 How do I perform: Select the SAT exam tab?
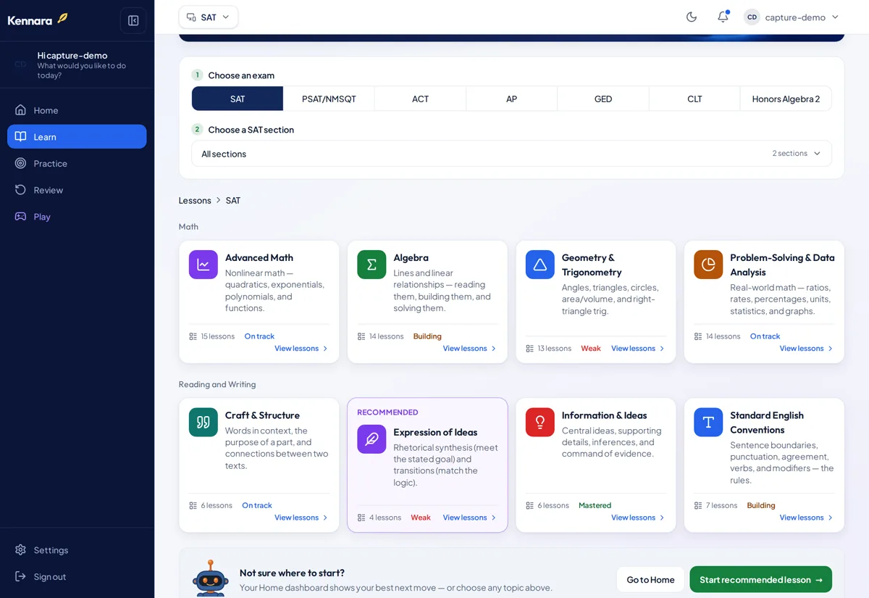click(x=238, y=99)
